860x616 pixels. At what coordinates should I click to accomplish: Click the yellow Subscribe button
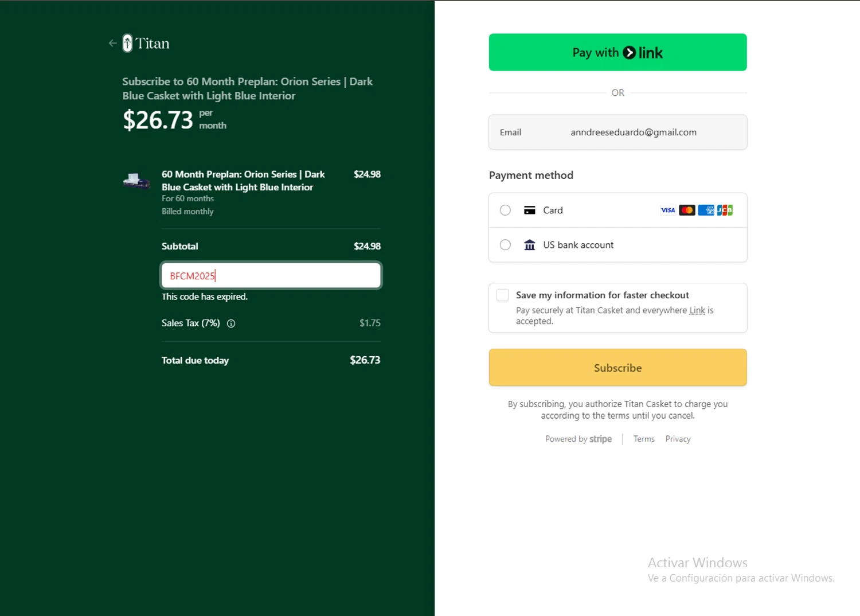click(x=617, y=368)
